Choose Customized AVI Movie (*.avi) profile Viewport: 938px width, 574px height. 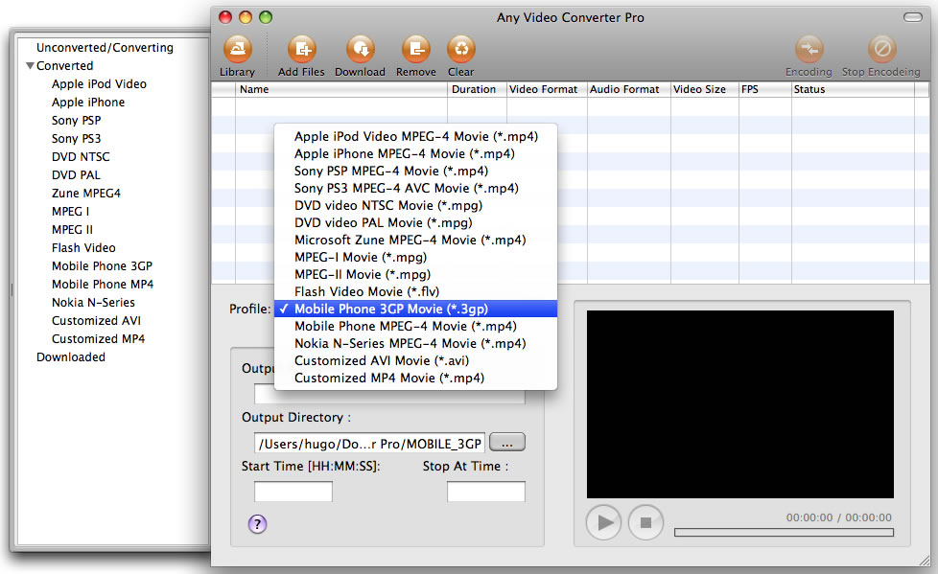(415, 361)
